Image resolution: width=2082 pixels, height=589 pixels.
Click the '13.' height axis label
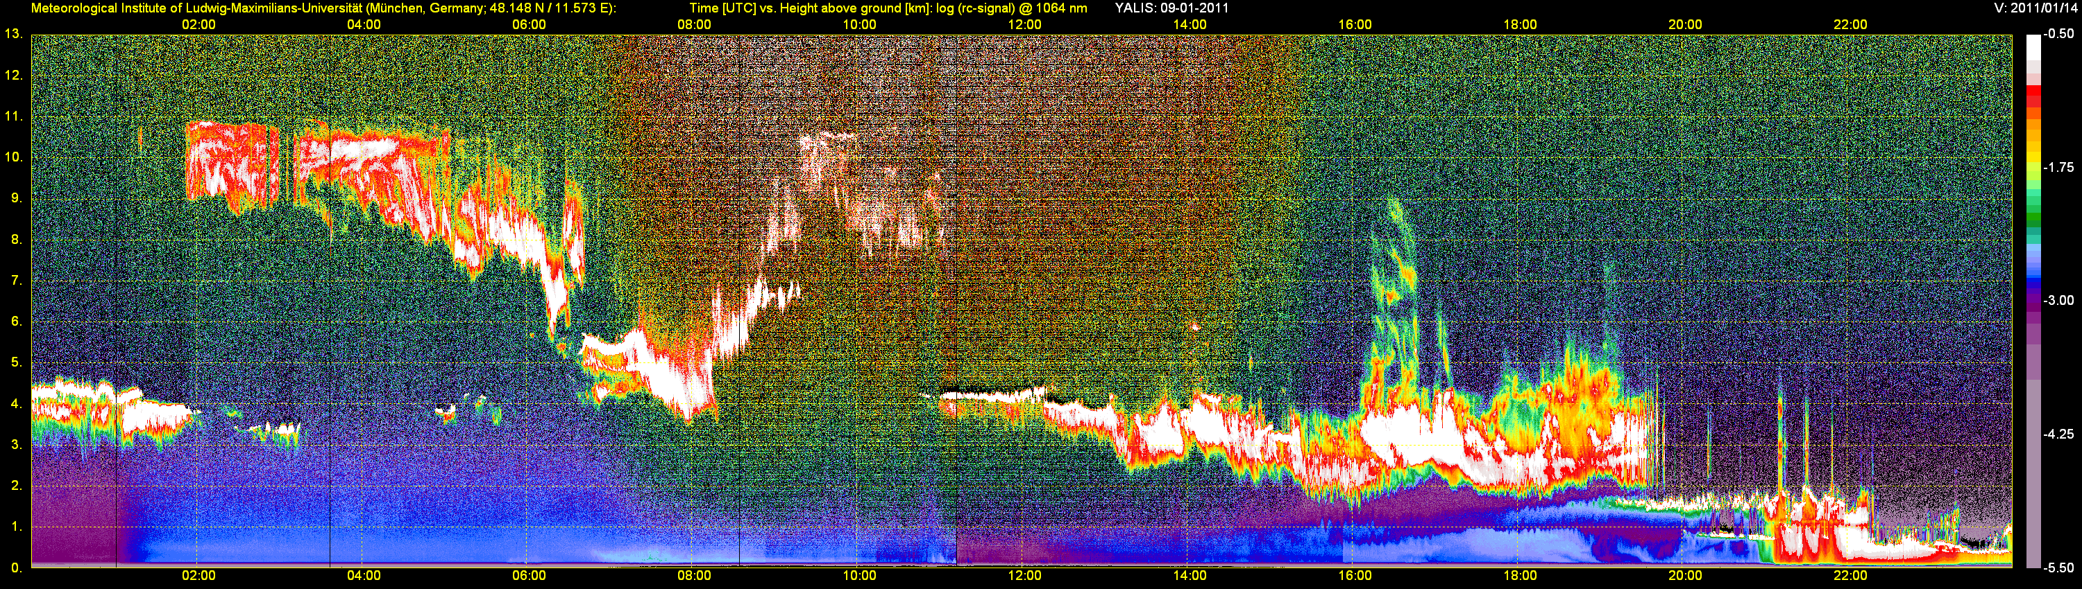coord(14,35)
